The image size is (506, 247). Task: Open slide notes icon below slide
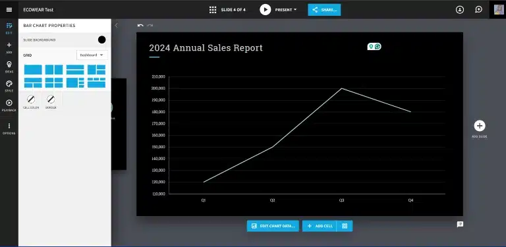click(x=460, y=224)
